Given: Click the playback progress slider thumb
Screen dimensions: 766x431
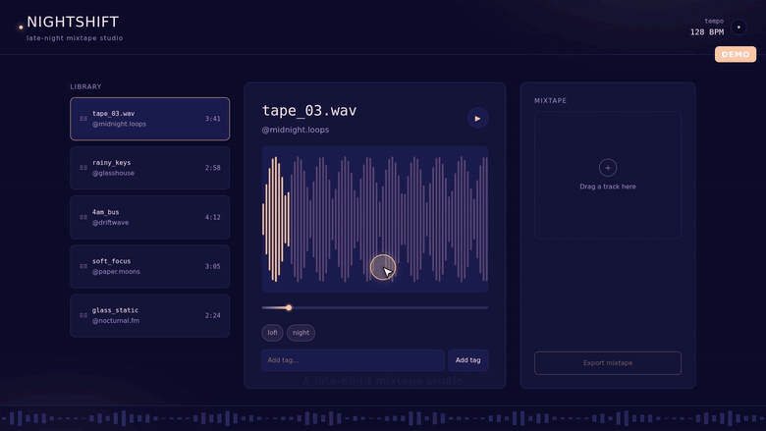Looking at the screenshot, I should [x=289, y=307].
